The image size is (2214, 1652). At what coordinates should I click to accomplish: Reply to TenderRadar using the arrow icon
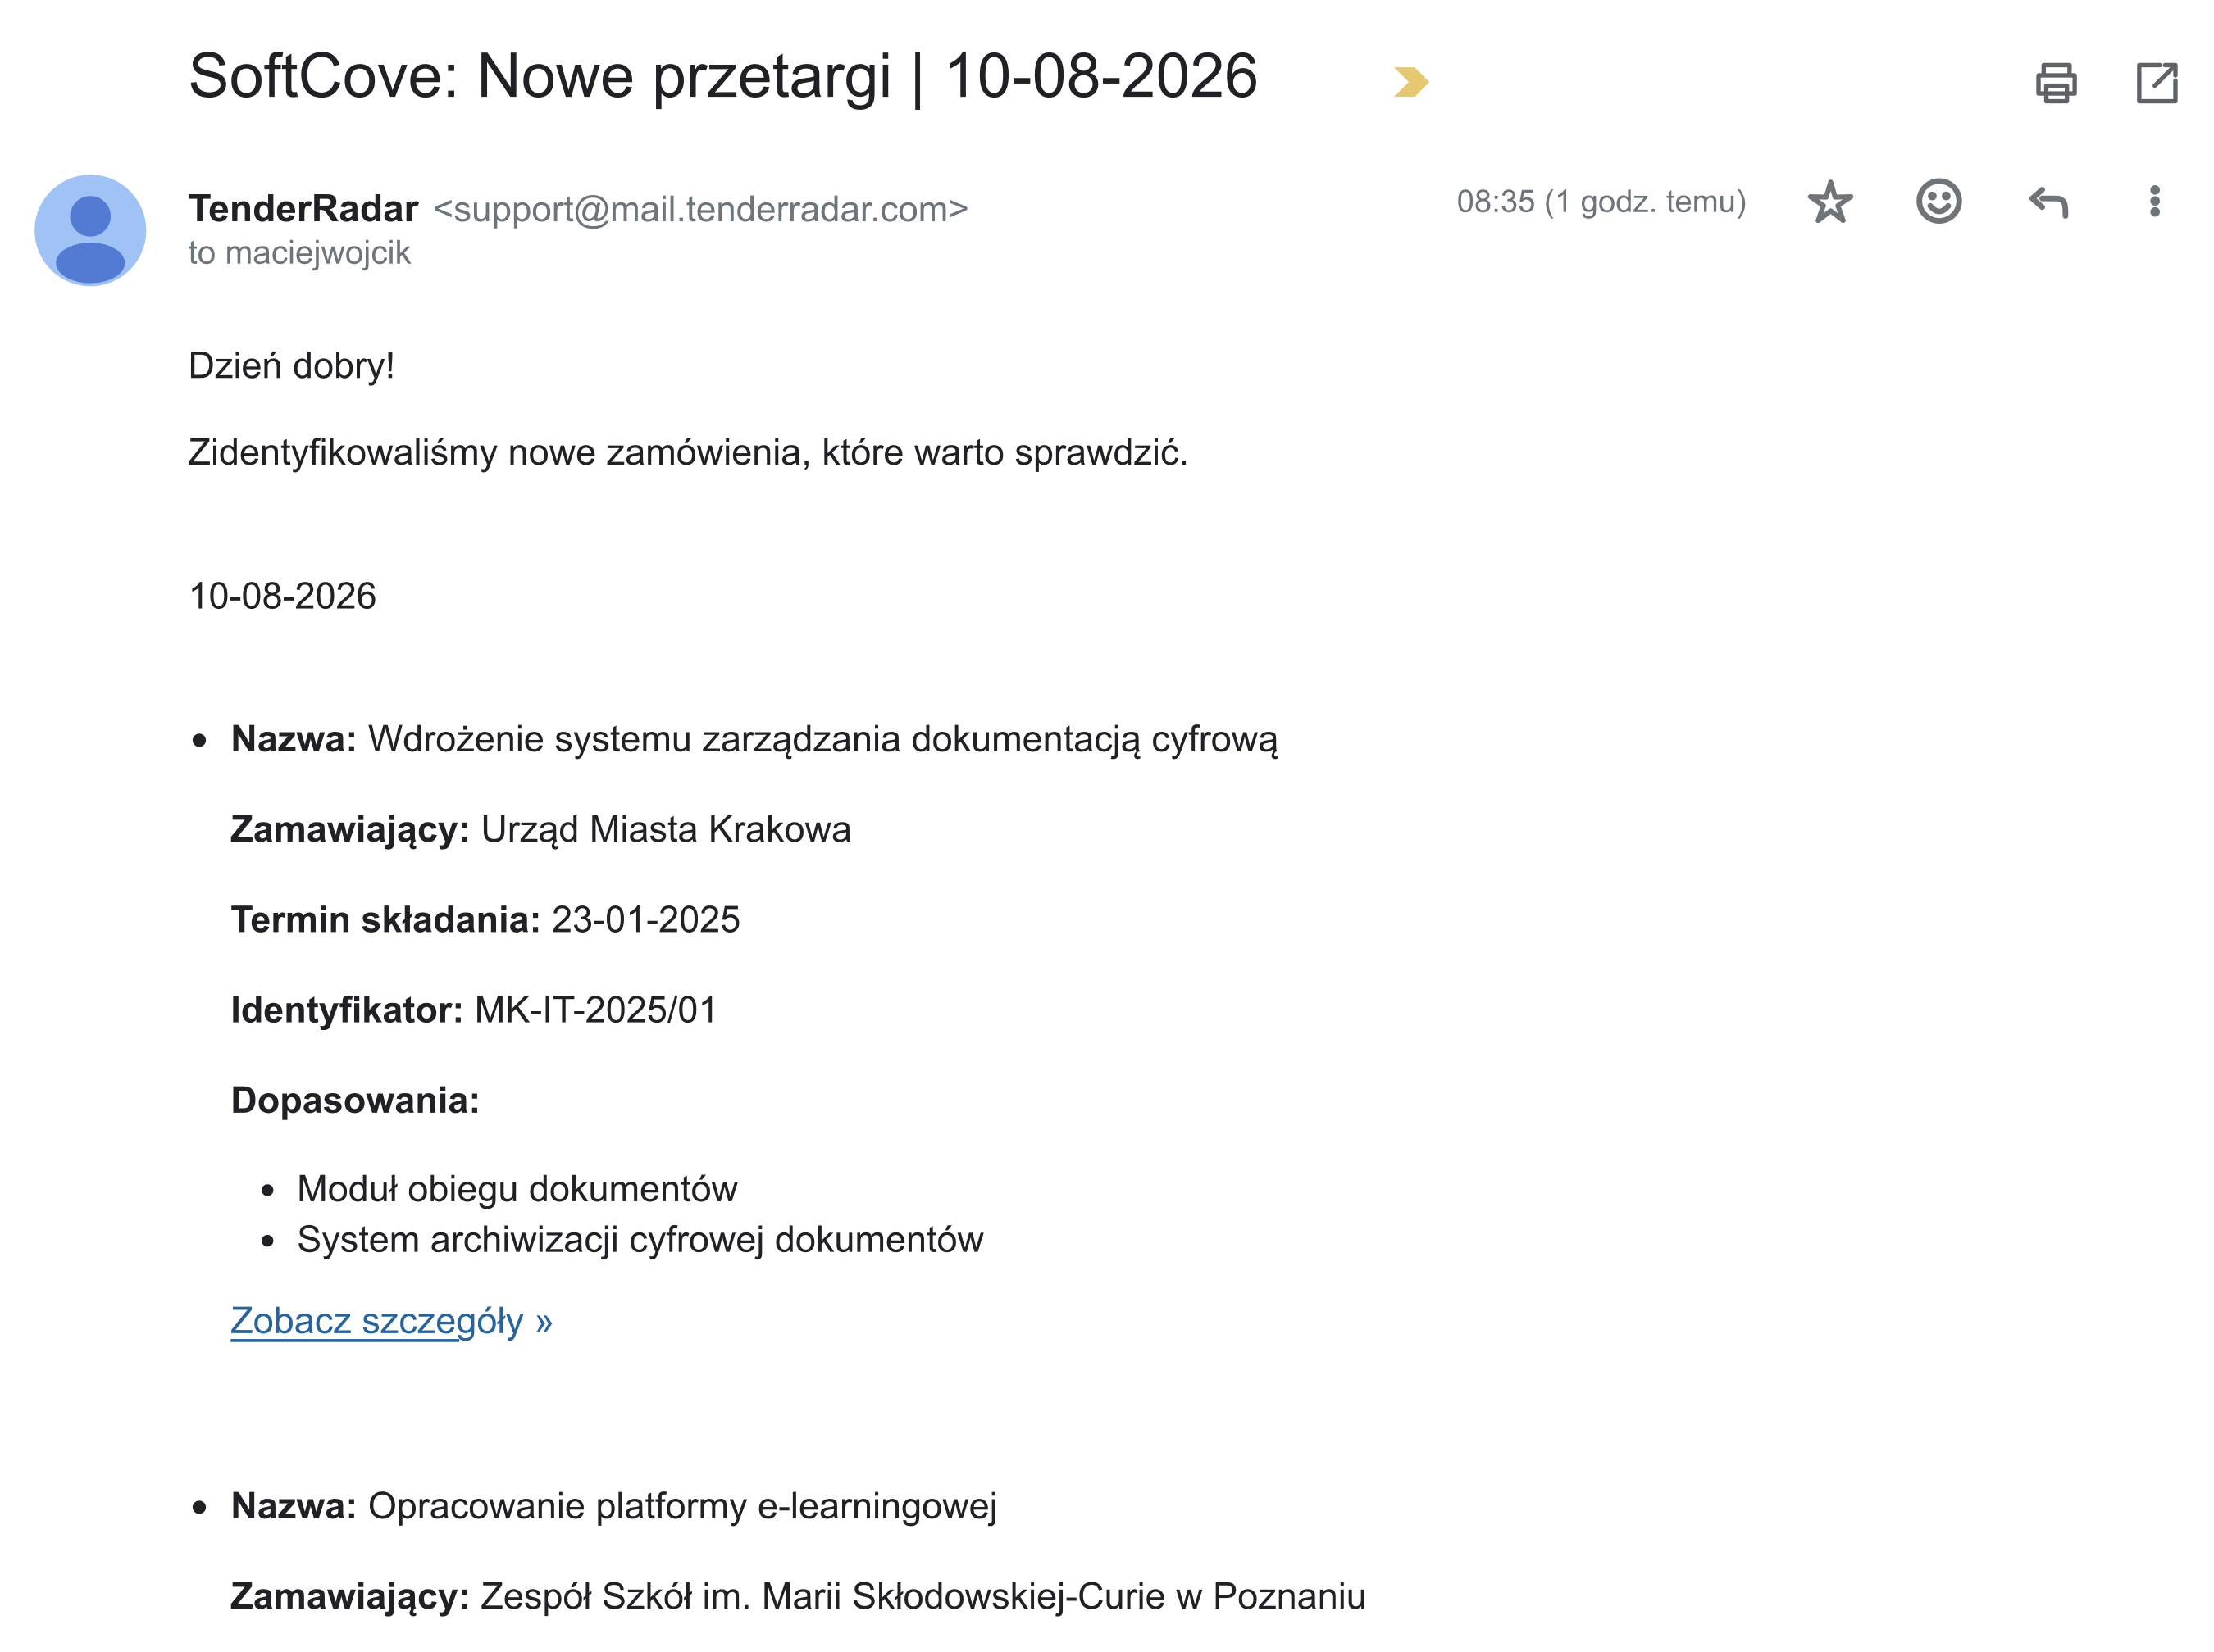coord(2048,202)
